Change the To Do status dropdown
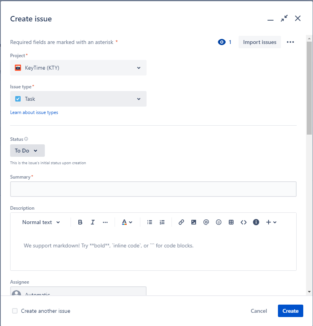 pyautogui.click(x=28, y=151)
